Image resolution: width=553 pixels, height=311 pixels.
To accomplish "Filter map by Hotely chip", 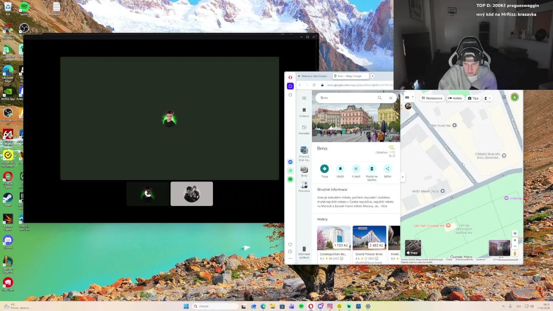I will [x=455, y=98].
